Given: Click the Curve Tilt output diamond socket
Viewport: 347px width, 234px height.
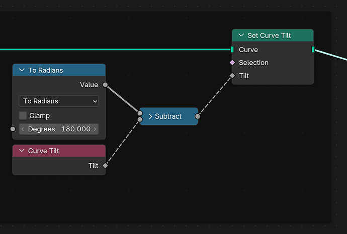Looking at the screenshot, I should click(105, 165).
